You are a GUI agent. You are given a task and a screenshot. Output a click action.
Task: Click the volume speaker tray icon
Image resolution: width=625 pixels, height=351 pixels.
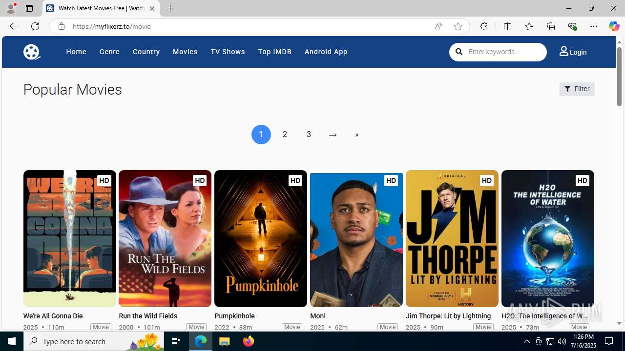[562, 341]
